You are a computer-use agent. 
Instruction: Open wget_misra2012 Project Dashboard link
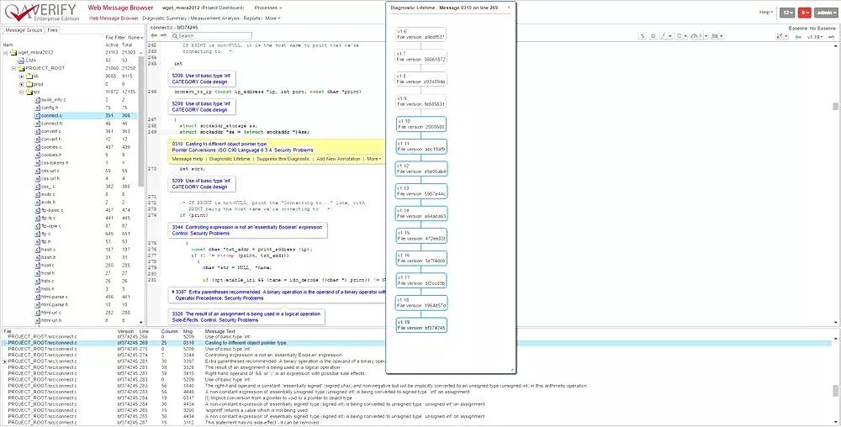203,8
